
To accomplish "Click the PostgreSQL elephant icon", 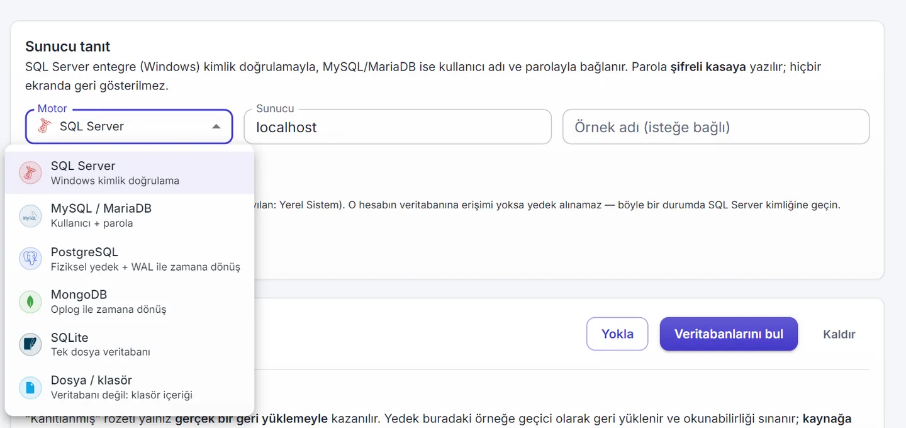I will (x=30, y=259).
